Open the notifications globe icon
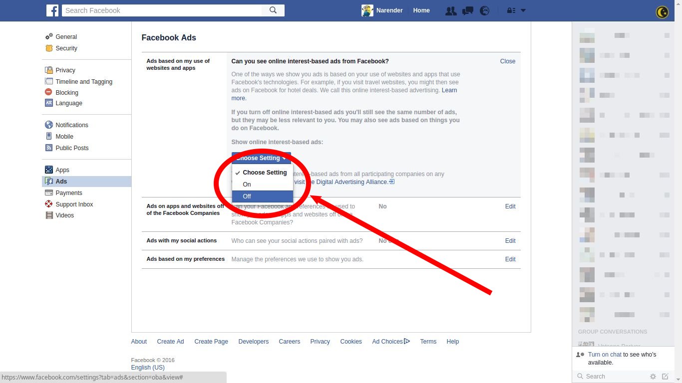 [x=484, y=10]
